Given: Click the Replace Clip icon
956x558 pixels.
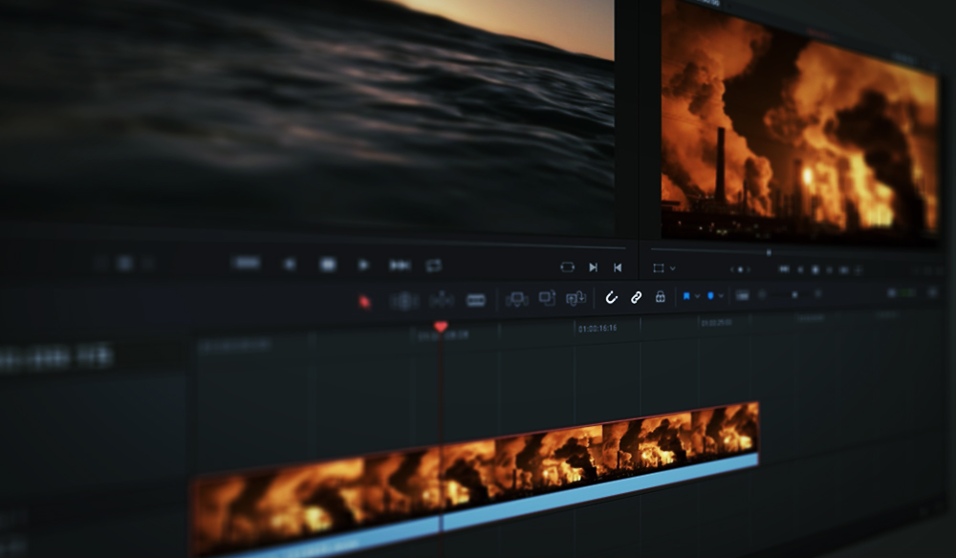Looking at the screenshot, I should tap(574, 296).
